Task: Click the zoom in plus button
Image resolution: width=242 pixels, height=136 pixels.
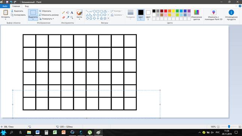Action: click(240, 127)
